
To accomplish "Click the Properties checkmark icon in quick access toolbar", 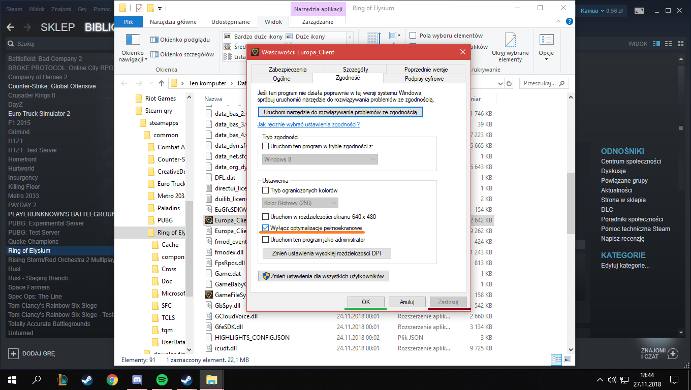I will click(139, 8).
